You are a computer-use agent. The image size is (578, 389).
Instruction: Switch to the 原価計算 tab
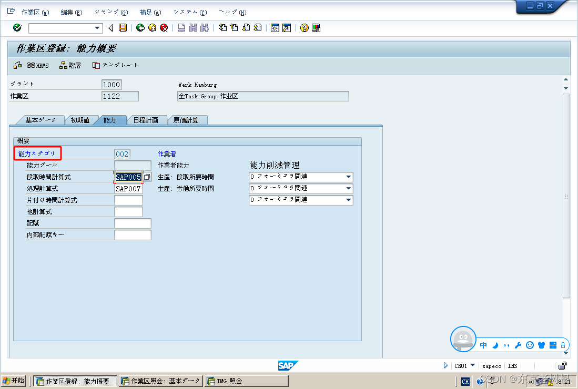[187, 120]
